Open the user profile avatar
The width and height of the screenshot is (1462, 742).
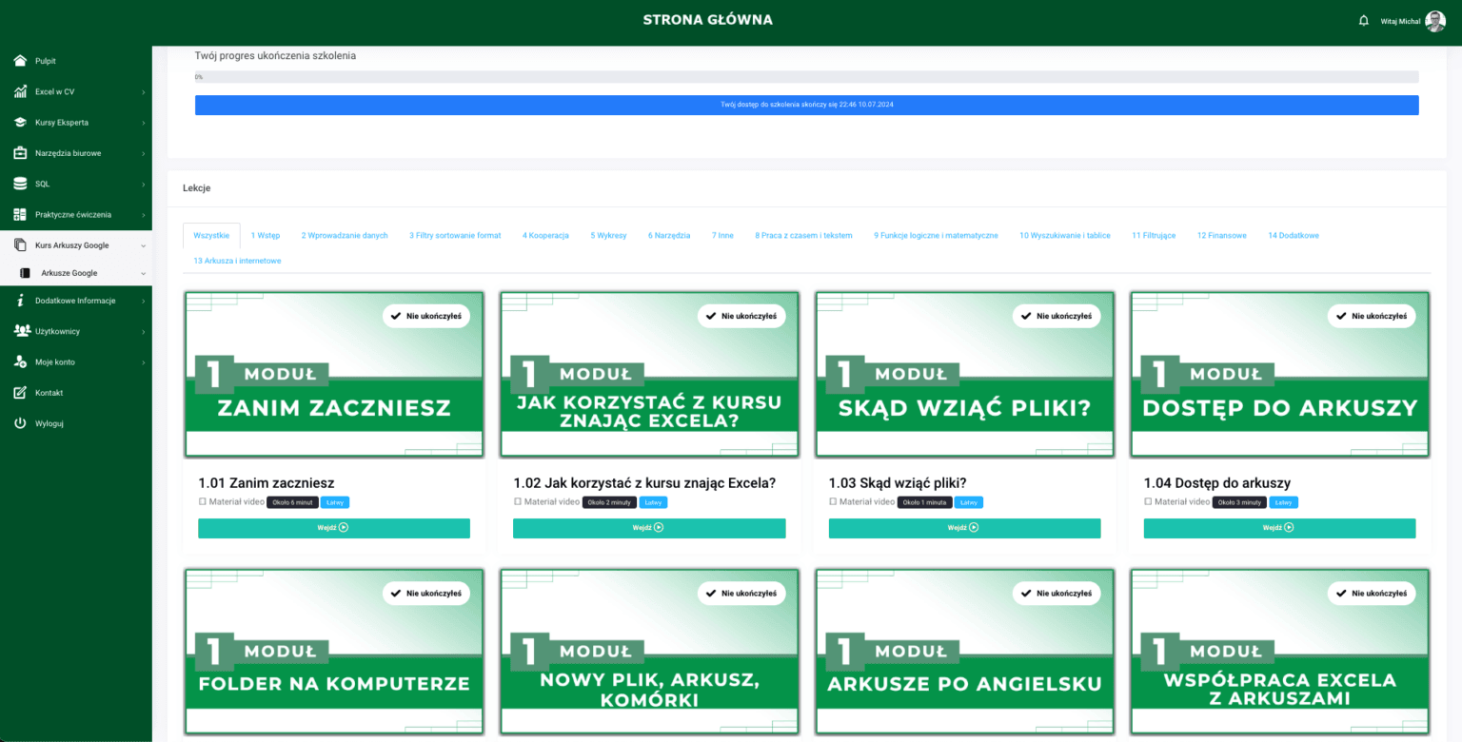[1434, 21]
